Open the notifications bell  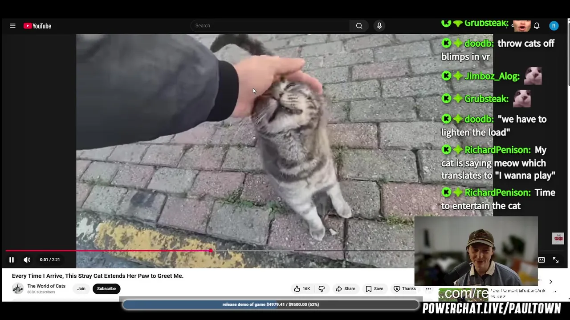pyautogui.click(x=537, y=26)
